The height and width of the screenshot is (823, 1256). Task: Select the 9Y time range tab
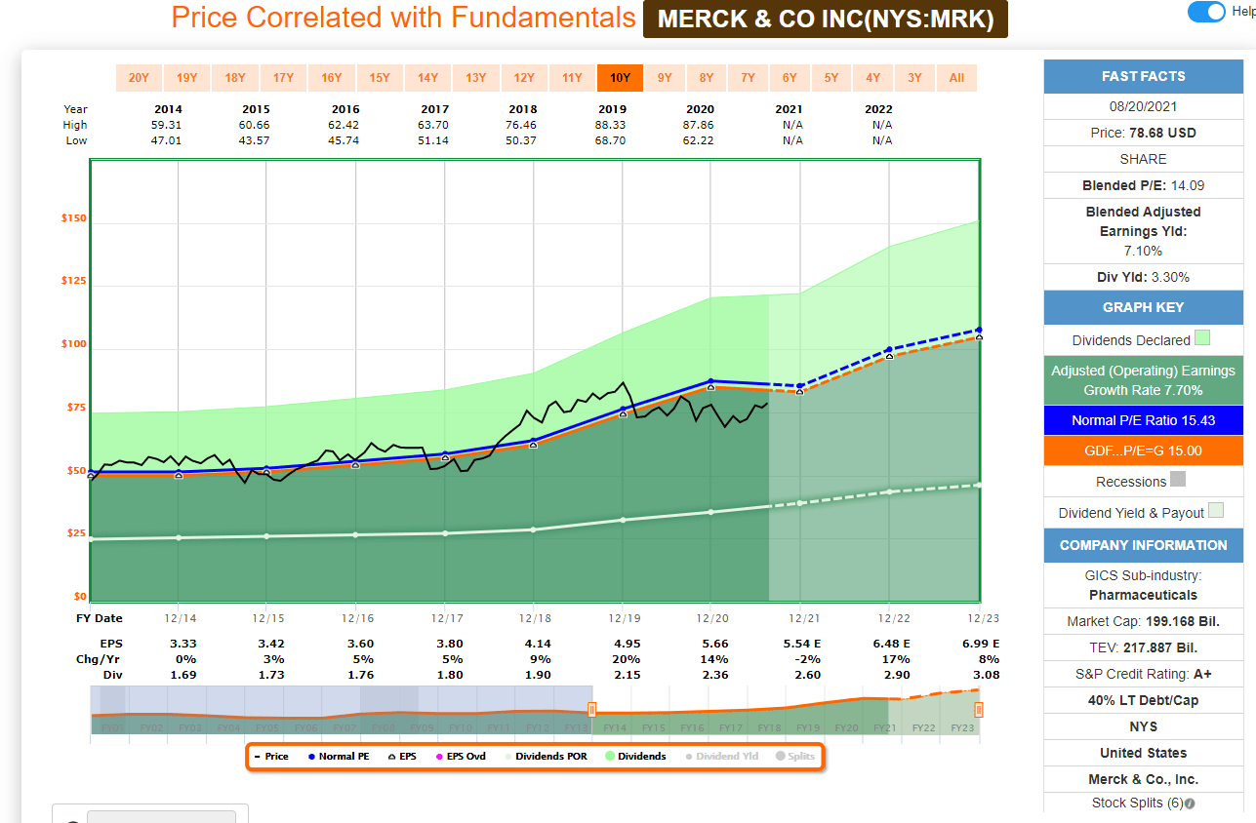(664, 78)
